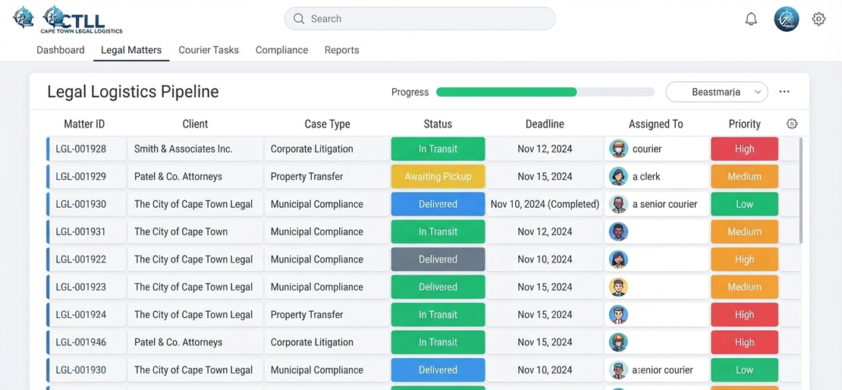Click the magnifier icon in the search bar
842x390 pixels.
click(x=299, y=19)
